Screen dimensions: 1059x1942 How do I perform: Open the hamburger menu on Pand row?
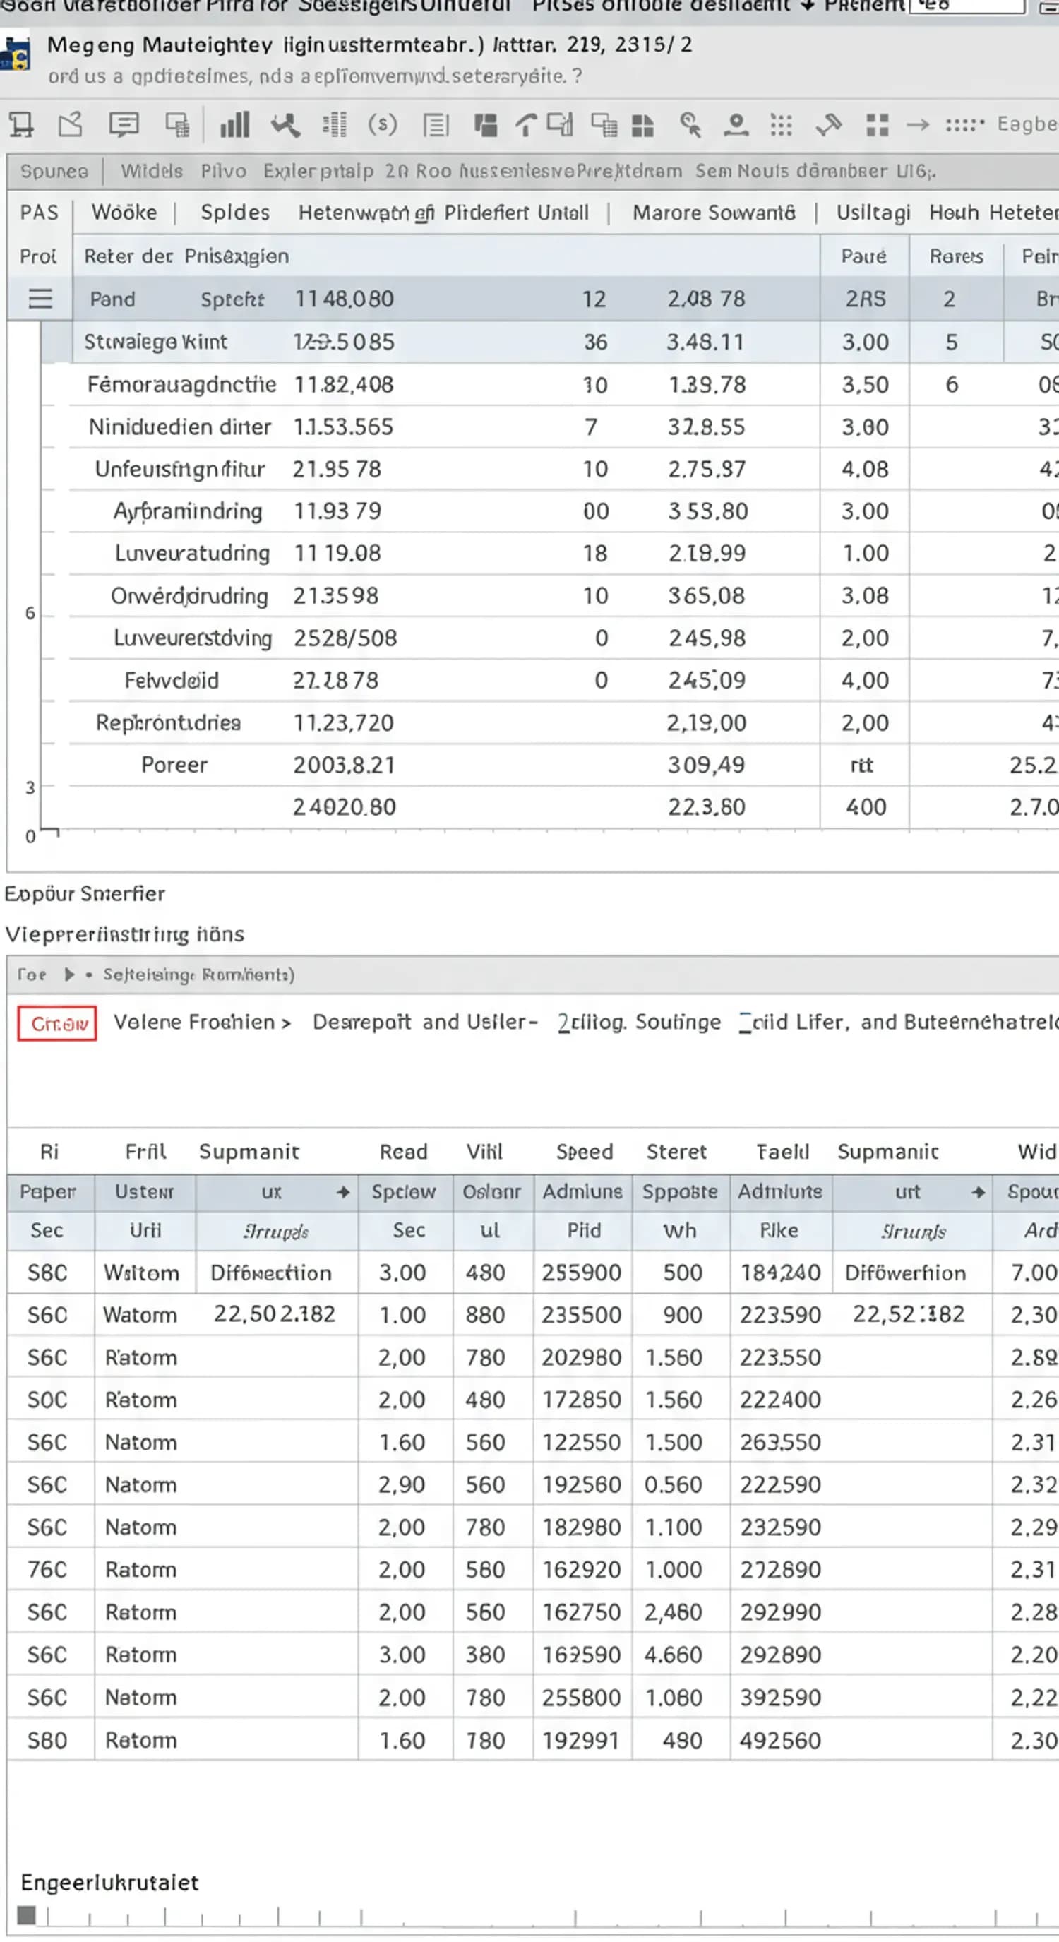click(x=40, y=299)
